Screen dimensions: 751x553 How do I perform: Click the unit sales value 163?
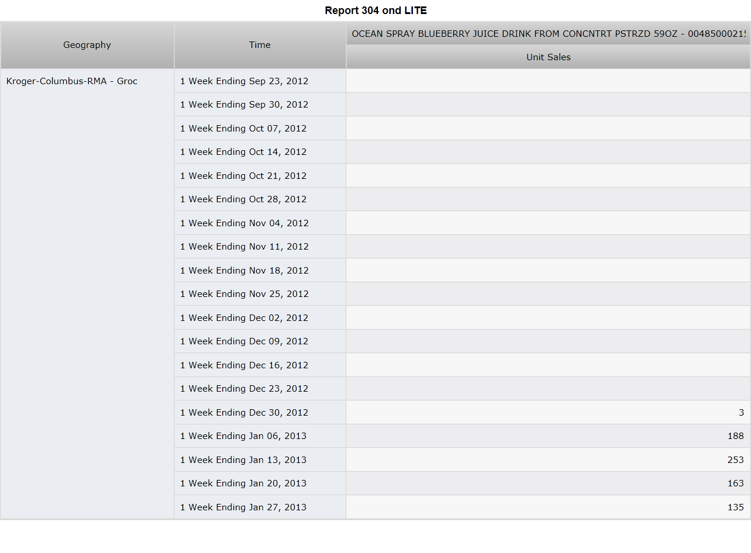coord(736,483)
